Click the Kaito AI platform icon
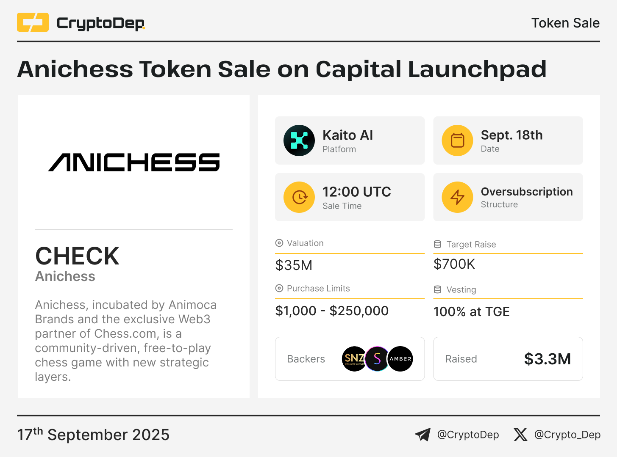Screen dimensions: 617x457 299,140
